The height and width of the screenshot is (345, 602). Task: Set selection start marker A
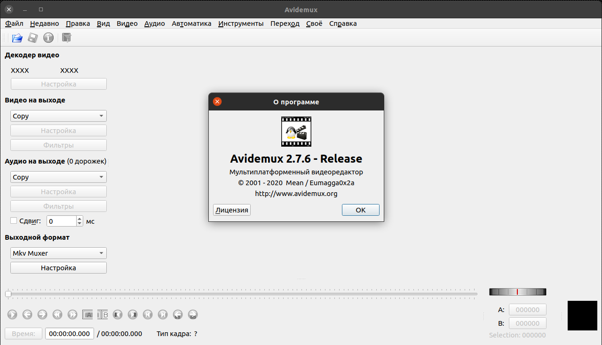[87, 314]
